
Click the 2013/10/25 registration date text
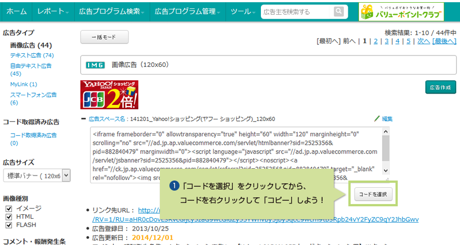click(150, 229)
